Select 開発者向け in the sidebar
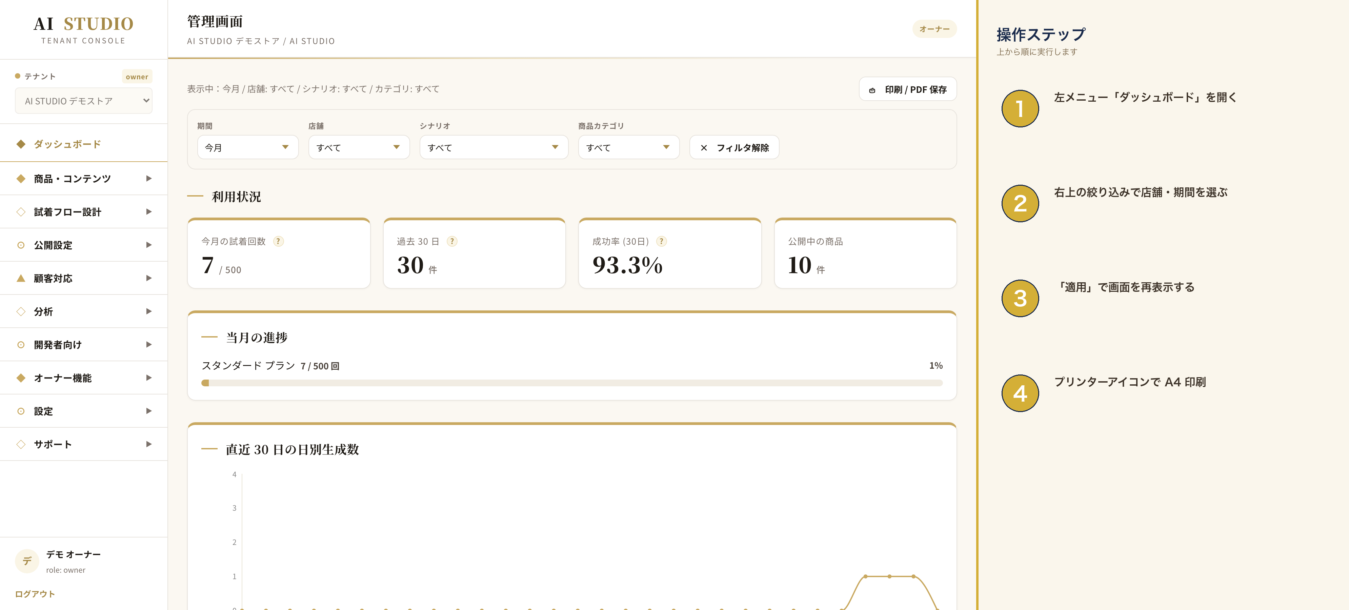Image resolution: width=1349 pixels, height=610 pixels. click(x=84, y=345)
